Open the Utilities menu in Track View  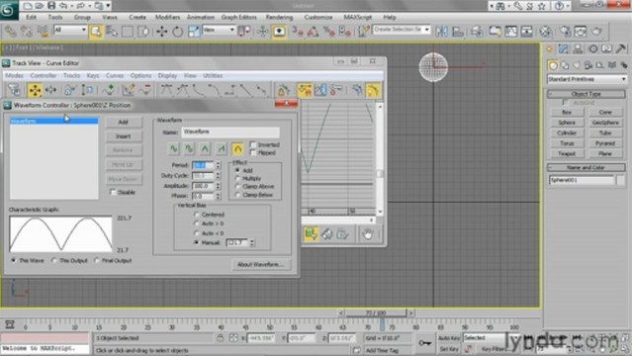tap(213, 75)
